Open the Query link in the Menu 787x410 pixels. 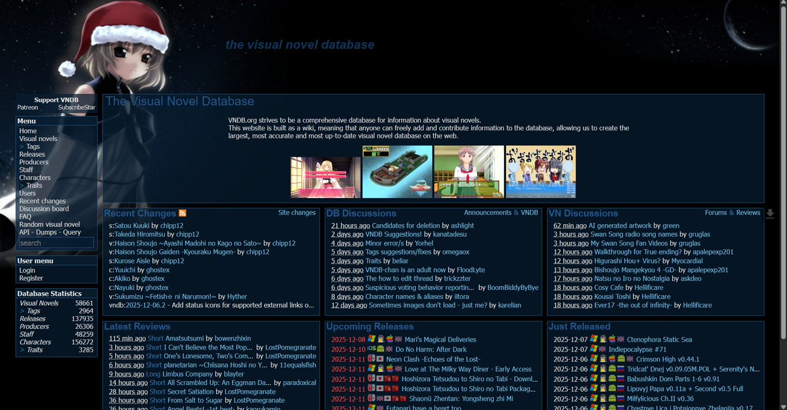[72, 232]
